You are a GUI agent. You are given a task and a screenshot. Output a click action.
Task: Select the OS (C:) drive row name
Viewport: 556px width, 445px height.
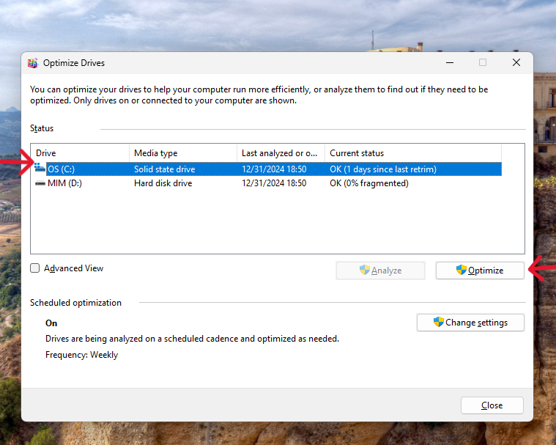coord(61,169)
